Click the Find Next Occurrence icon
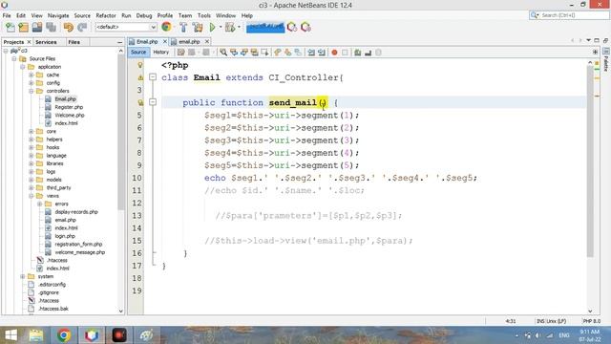611x344 pixels. click(x=244, y=53)
